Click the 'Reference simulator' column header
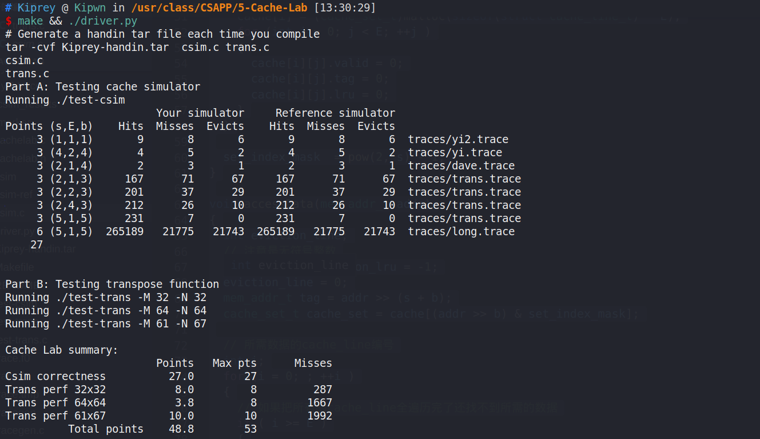760x439 pixels. (335, 113)
